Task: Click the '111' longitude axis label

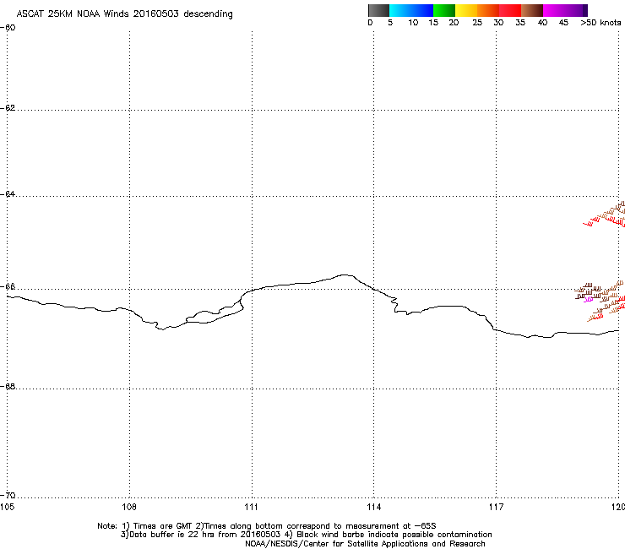Action: tap(251, 507)
